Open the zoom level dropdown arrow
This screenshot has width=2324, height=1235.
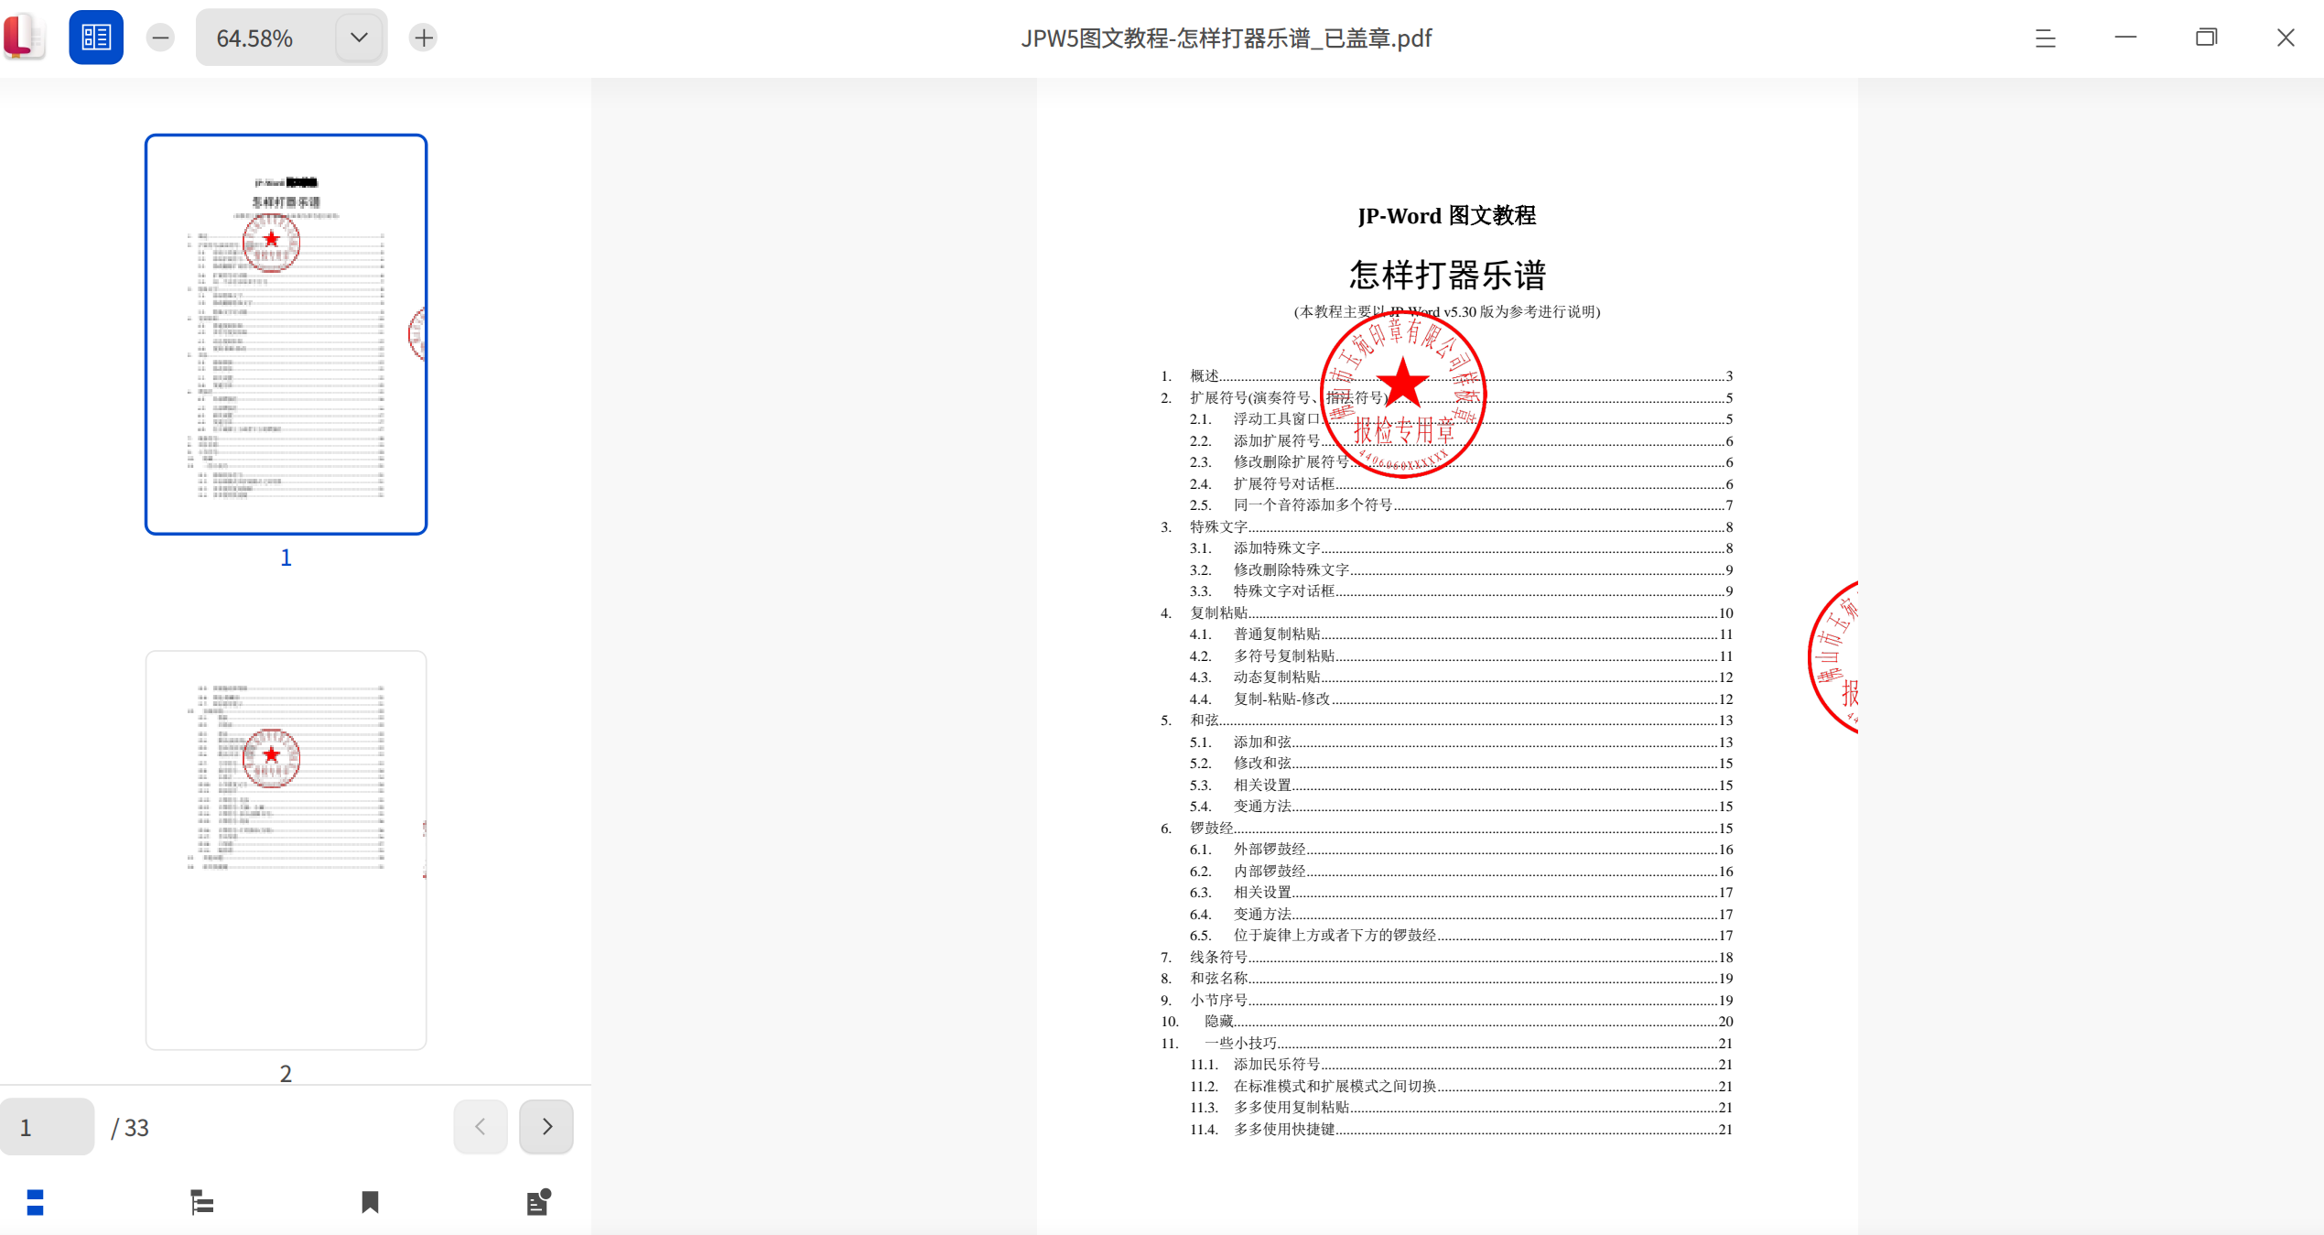(359, 38)
